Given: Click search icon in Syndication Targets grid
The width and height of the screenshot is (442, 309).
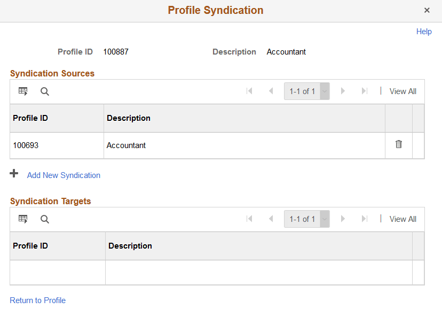Looking at the screenshot, I should [45, 219].
